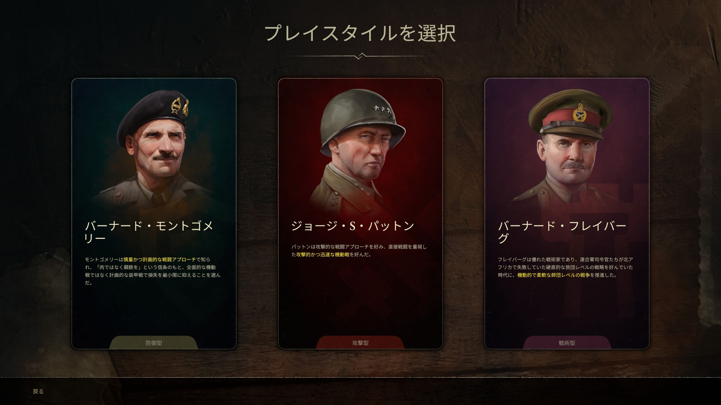Click the 防御型 tab on Montgomery card
Screen dimensions: 721x405
click(154, 343)
